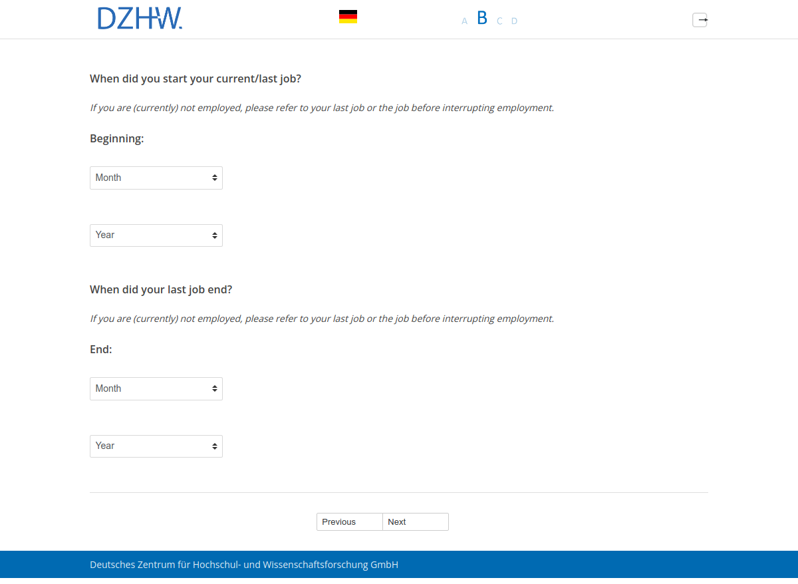Switch language using the German flag

tap(348, 17)
